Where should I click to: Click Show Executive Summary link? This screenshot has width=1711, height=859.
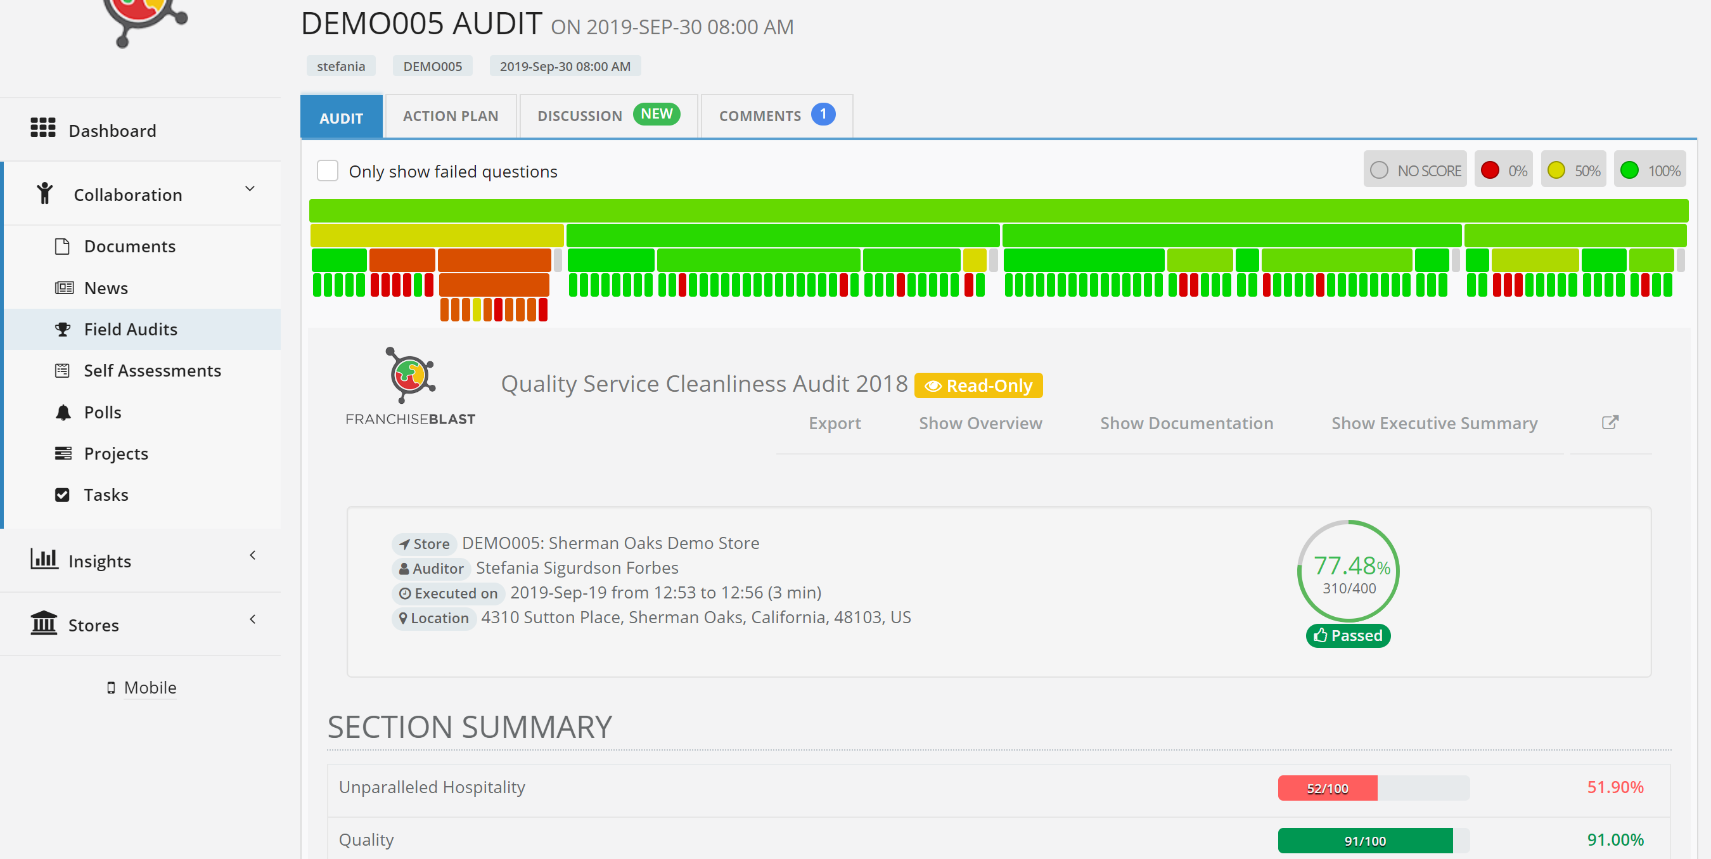click(x=1434, y=423)
